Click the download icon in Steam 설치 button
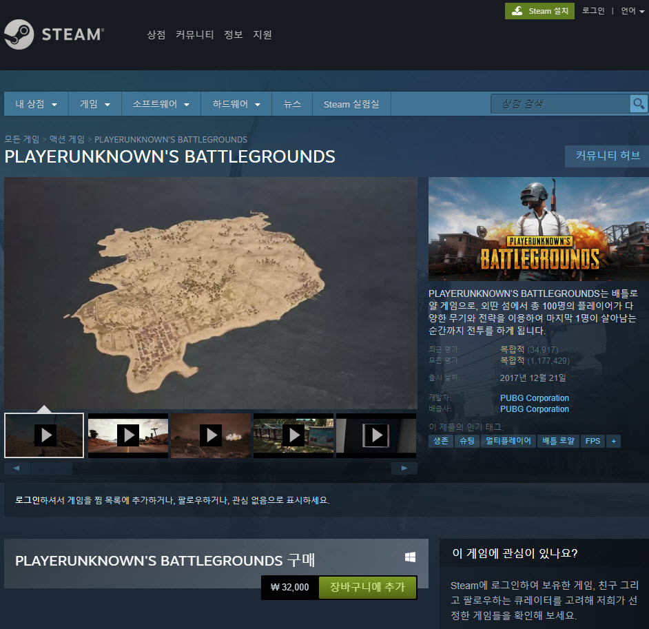The image size is (649, 629). (517, 11)
